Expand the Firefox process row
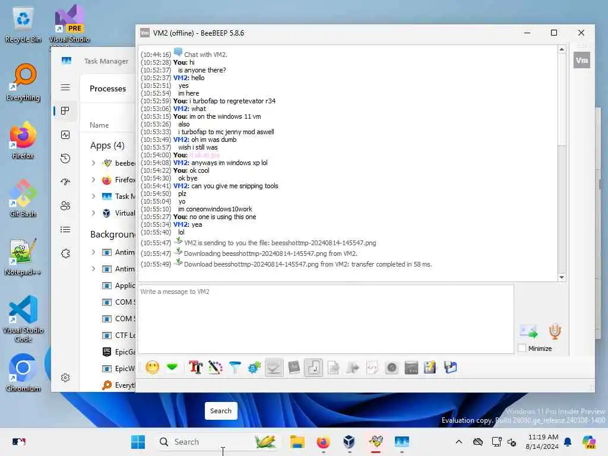The width and height of the screenshot is (608, 456). pyautogui.click(x=93, y=180)
